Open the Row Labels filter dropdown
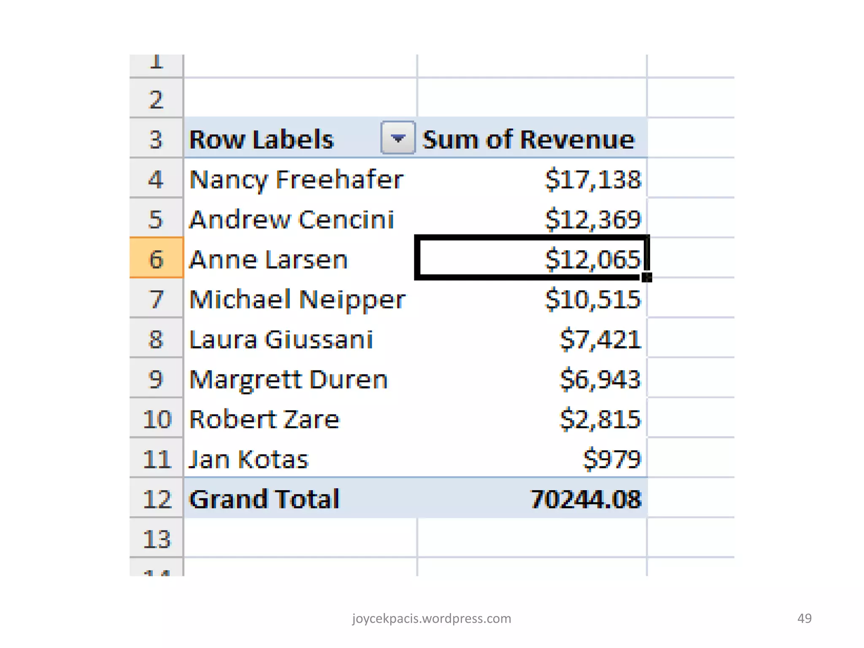Viewport: 864px width, 648px height. click(x=397, y=138)
